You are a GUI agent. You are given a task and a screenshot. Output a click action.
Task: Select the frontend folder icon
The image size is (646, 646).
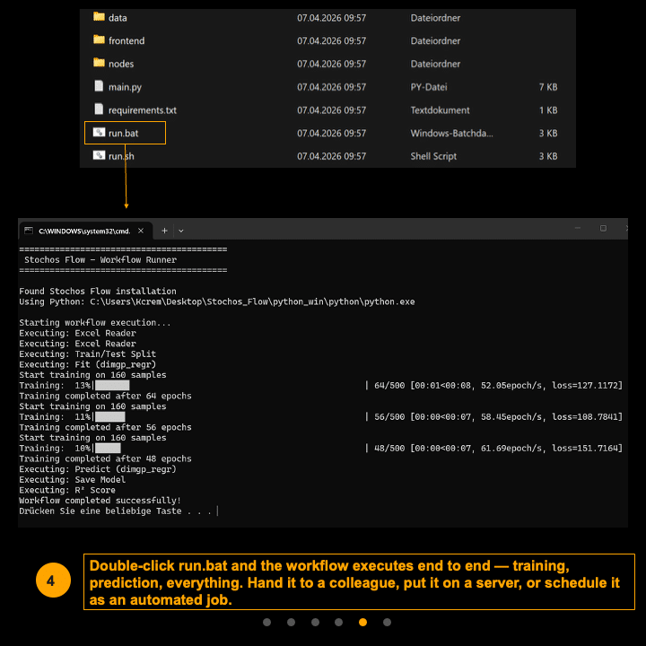[99, 39]
